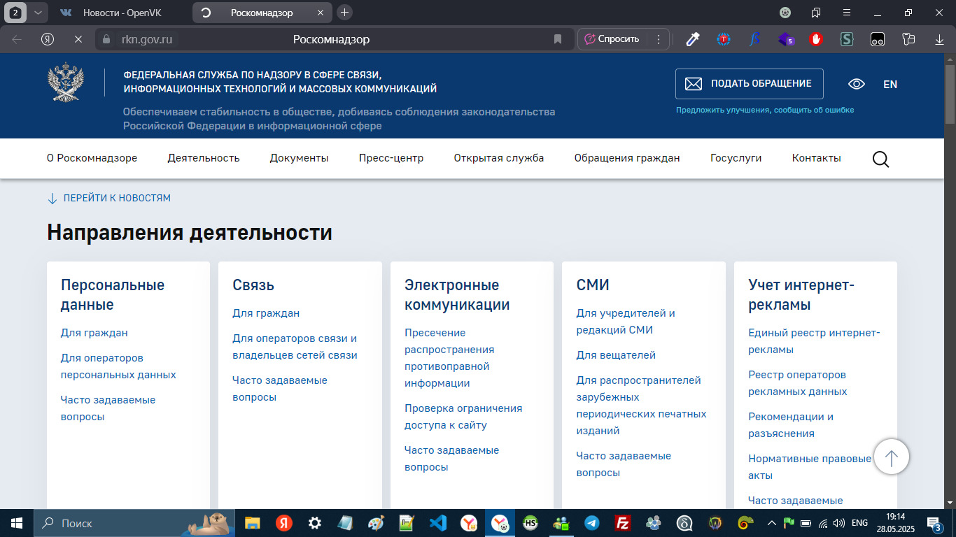The width and height of the screenshot is (956, 537).
Task: Click the search magnifier icon in site navigation
Action: click(x=880, y=159)
